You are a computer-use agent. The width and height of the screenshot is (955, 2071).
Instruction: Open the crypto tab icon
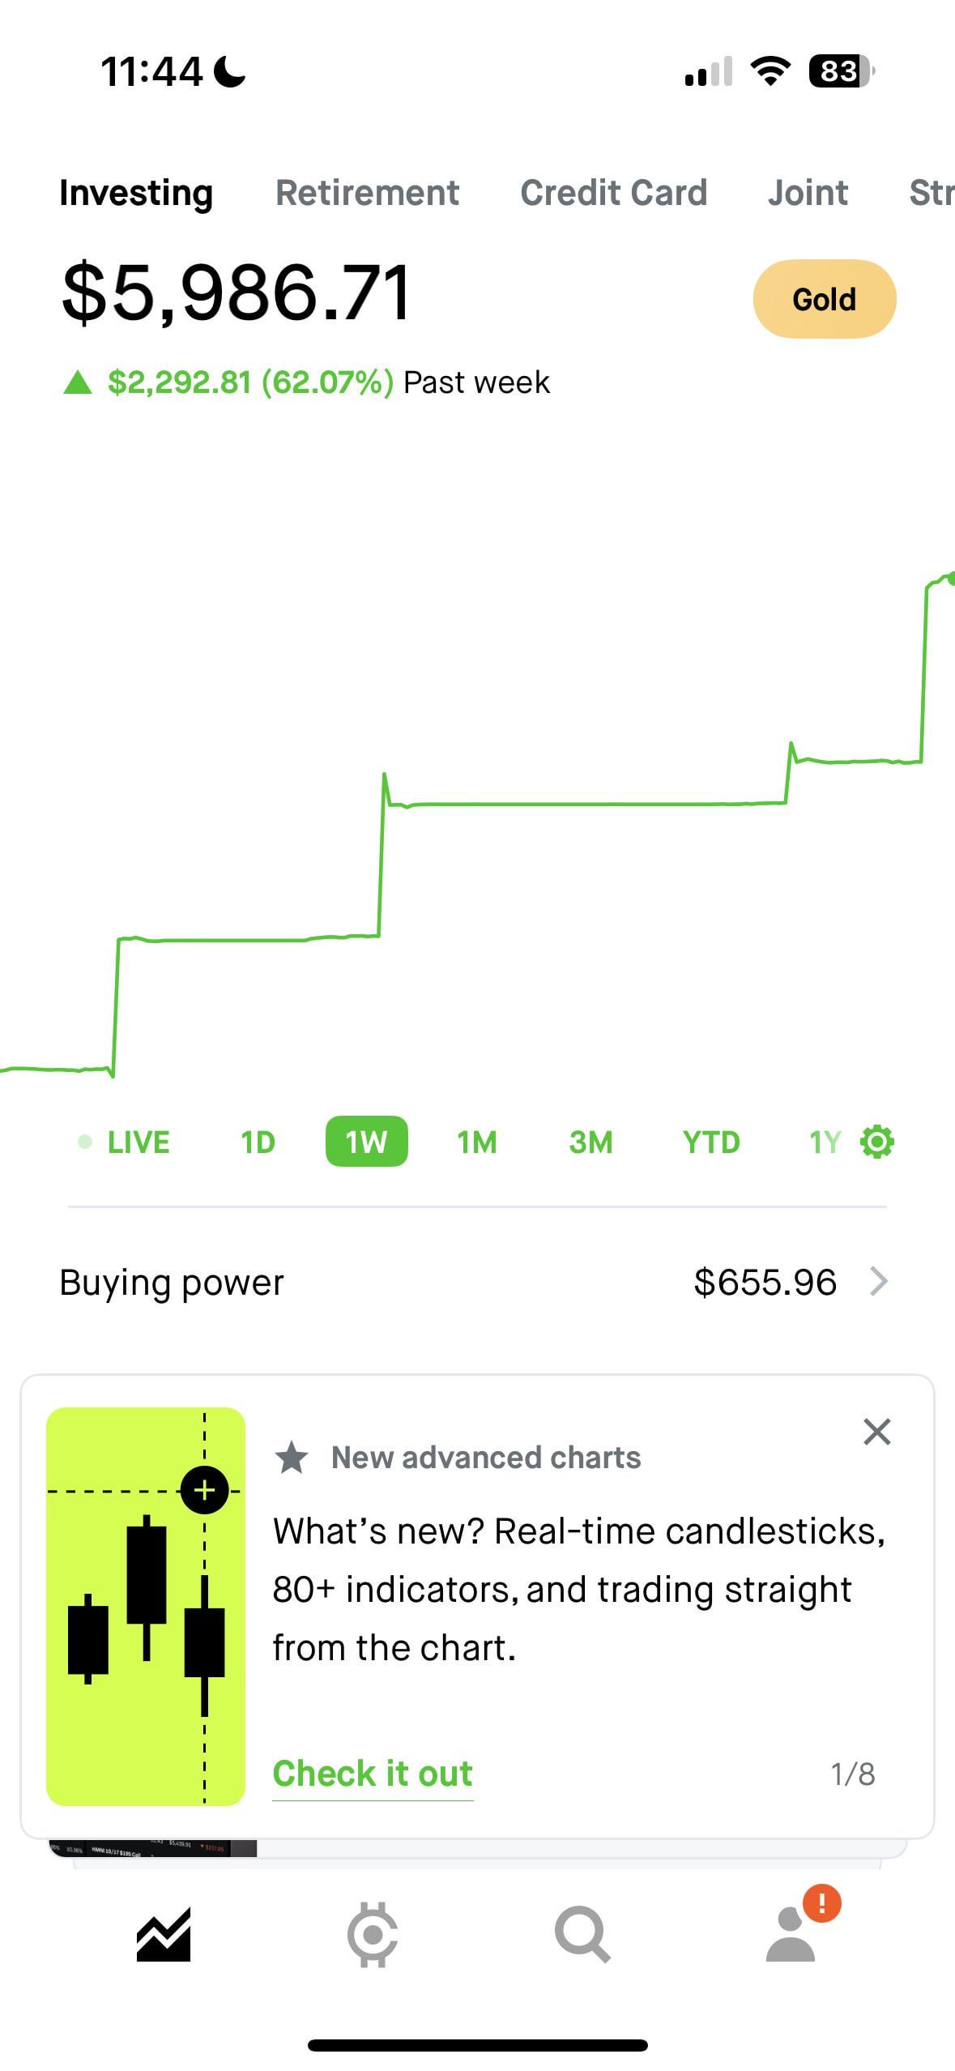coord(373,1935)
